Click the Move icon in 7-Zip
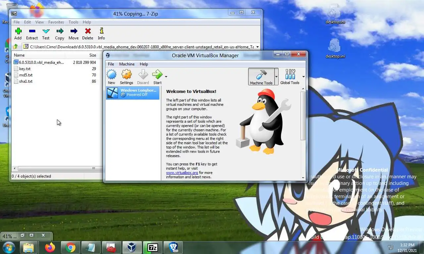The height and width of the screenshot is (254, 424). (x=74, y=31)
